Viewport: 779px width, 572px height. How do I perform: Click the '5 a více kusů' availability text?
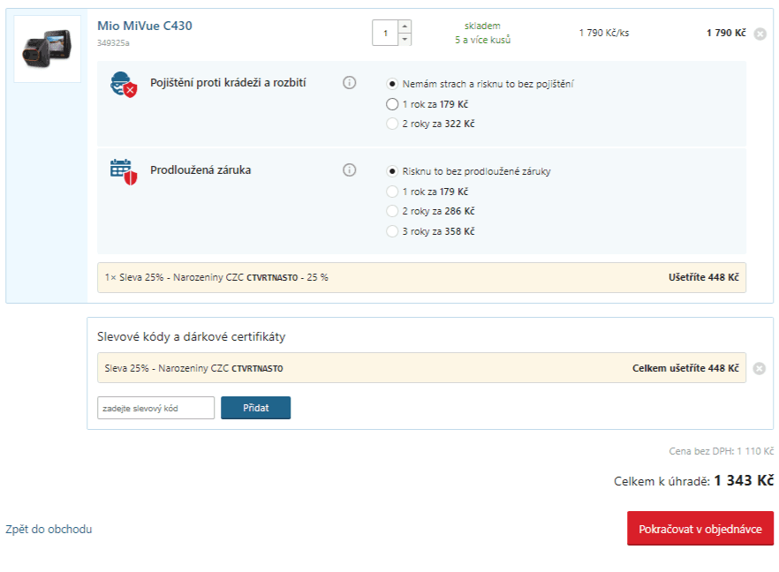click(x=483, y=40)
